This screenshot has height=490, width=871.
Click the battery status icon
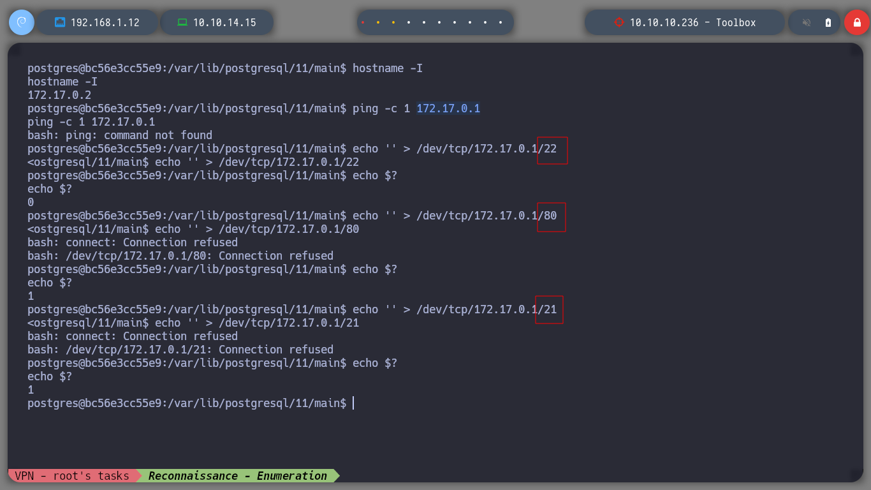click(828, 22)
